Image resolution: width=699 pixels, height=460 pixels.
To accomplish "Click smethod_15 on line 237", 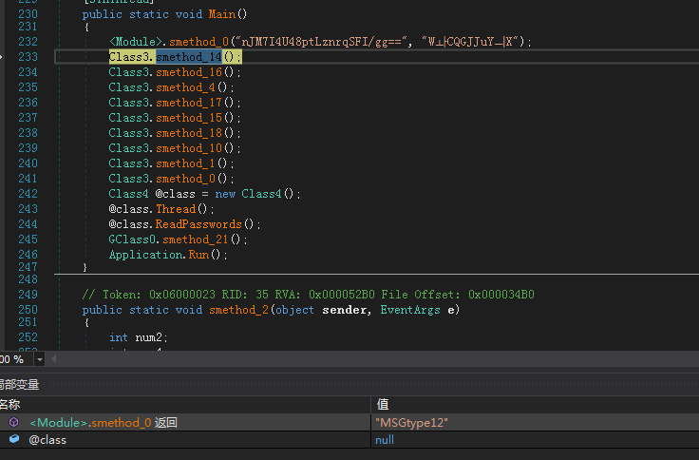I will coord(189,117).
